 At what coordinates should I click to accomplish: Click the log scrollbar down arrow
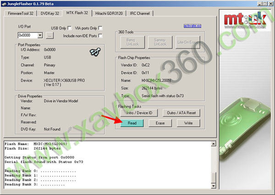(213, 186)
